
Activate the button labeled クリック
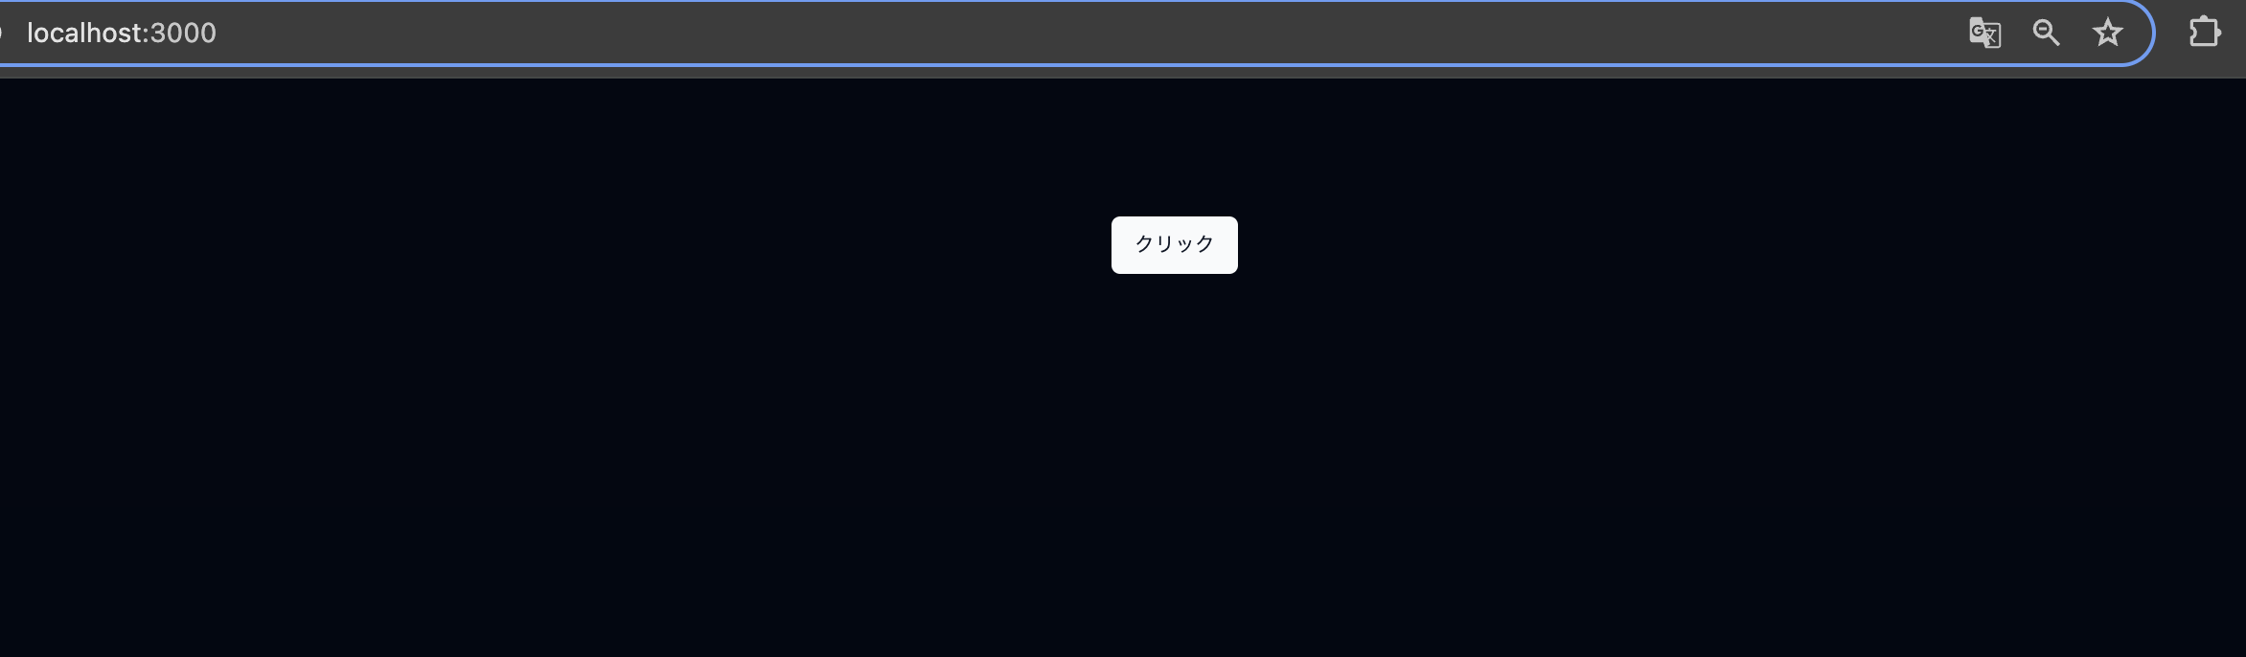point(1174,245)
